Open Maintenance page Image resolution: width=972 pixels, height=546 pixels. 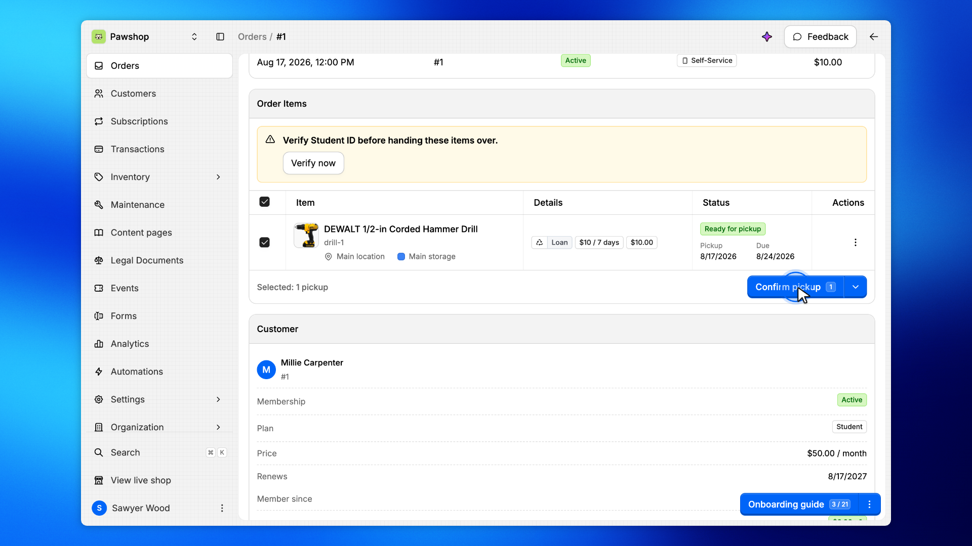pos(159,205)
